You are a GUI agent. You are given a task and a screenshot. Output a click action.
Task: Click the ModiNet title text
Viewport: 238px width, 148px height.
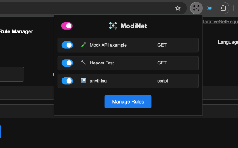(x=134, y=26)
